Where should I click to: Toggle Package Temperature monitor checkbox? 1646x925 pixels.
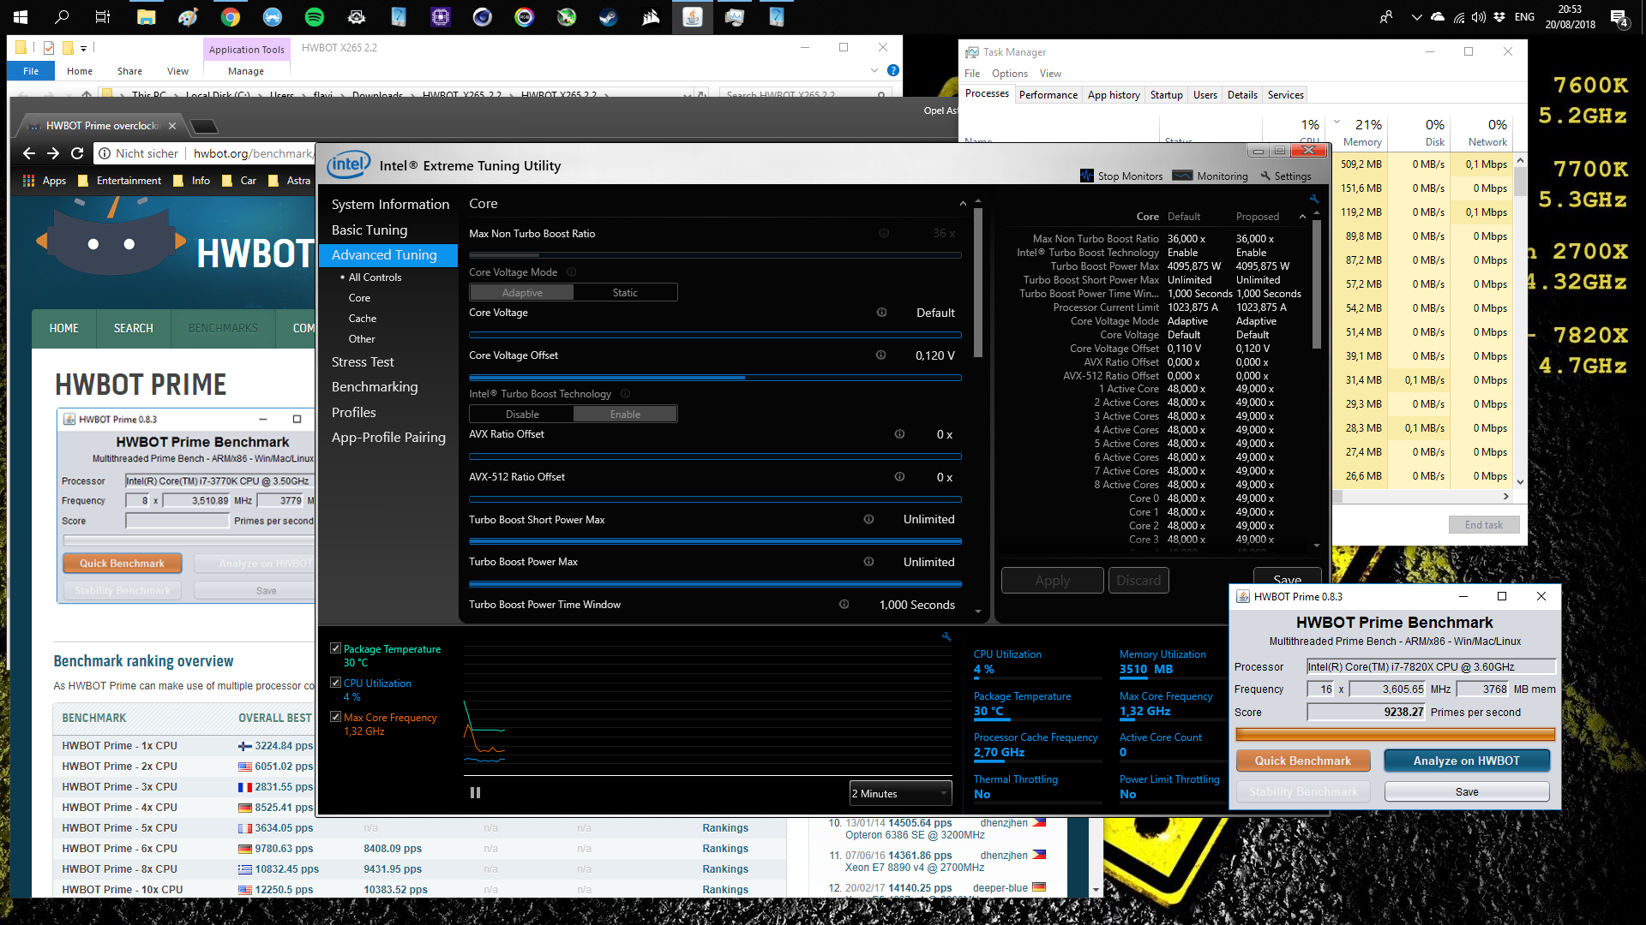(335, 648)
